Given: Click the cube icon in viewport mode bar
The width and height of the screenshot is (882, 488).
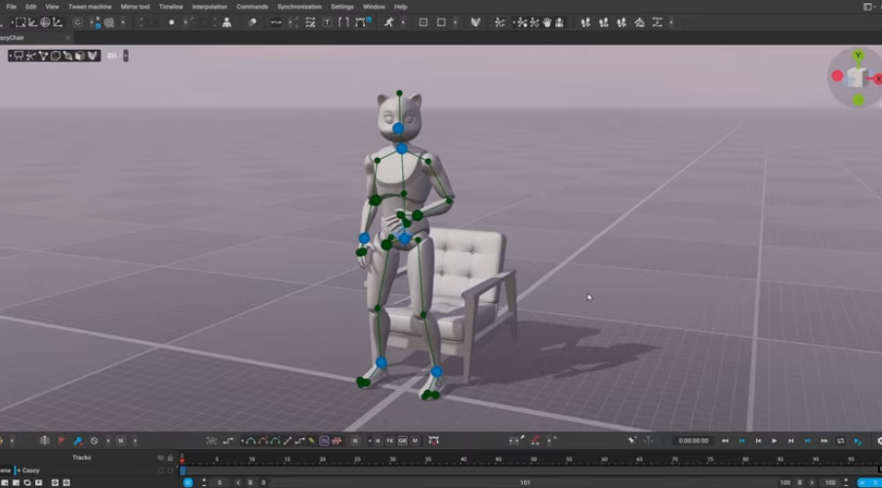Looking at the screenshot, I should 80,56.
